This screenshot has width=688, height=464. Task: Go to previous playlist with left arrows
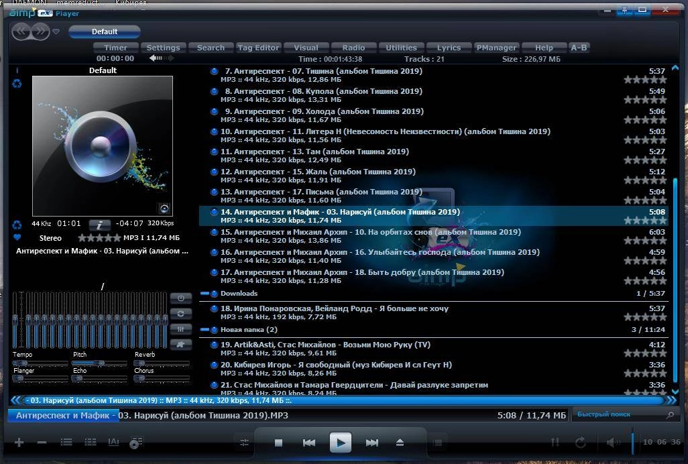click(x=21, y=32)
